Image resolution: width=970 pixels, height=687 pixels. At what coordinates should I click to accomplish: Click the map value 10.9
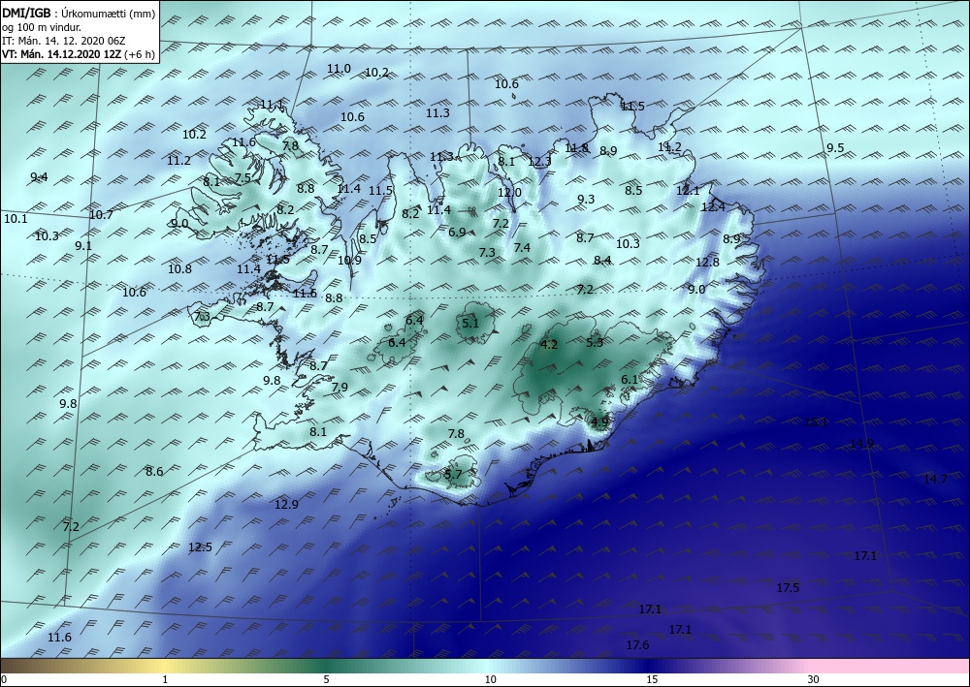(349, 261)
